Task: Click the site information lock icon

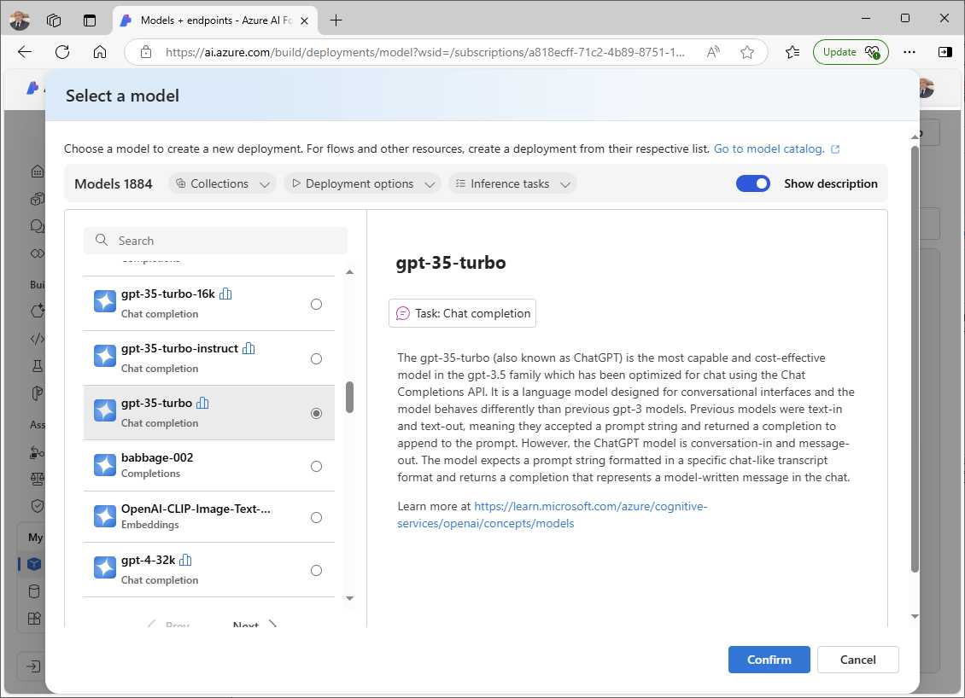Action: 146,52
